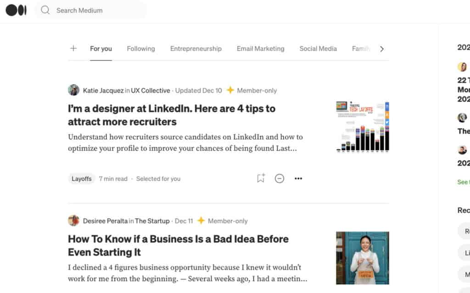Open the Entrepreneurship tab
The width and height of the screenshot is (470, 293).
click(196, 49)
